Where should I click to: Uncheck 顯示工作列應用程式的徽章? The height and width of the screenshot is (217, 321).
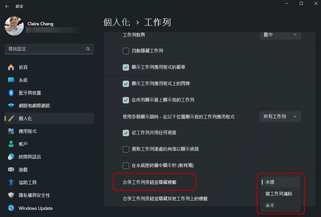click(126, 67)
